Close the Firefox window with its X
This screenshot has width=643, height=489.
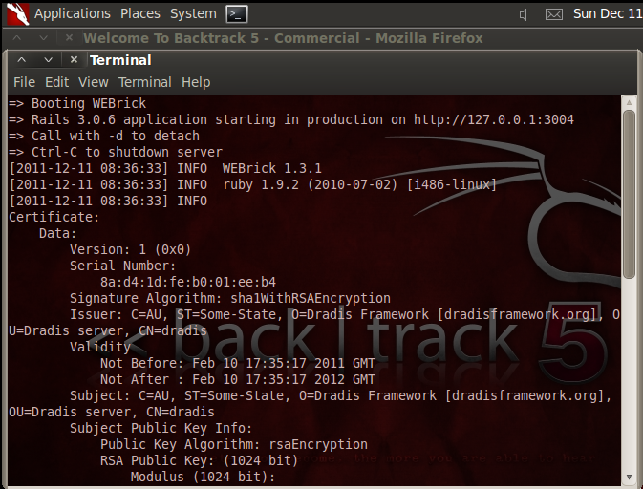(70, 38)
